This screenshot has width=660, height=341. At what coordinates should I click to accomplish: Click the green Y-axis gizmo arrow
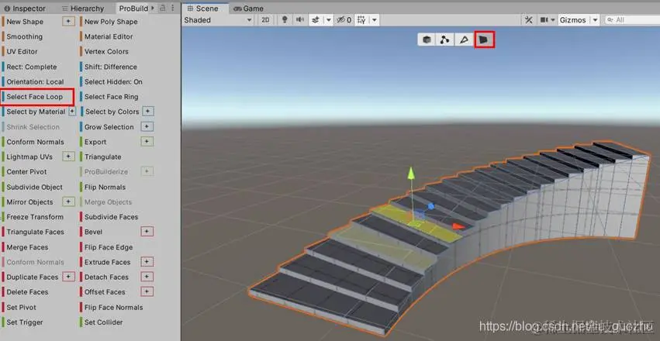(x=411, y=174)
